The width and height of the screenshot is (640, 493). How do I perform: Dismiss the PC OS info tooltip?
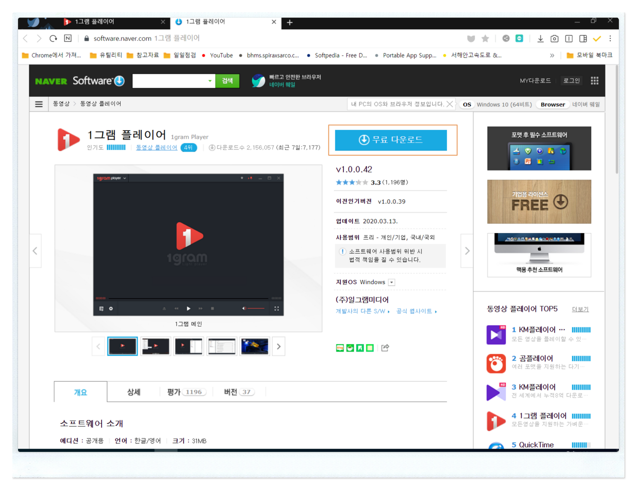(x=449, y=104)
